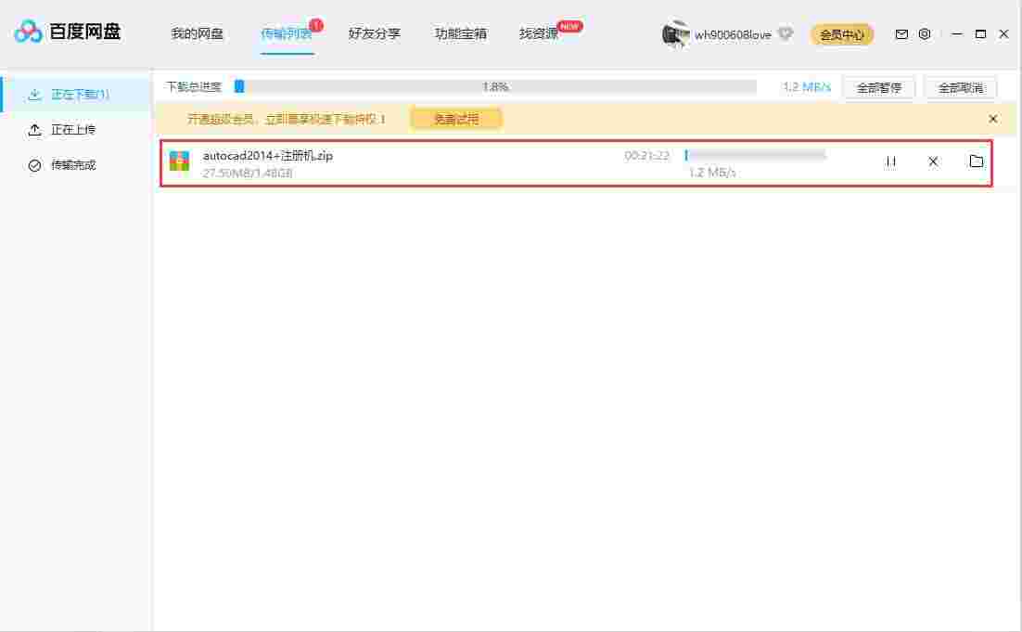Screen dimensions: 1022x632
Task: Click the 27.50MB/1.48GB size text
Action: (247, 173)
